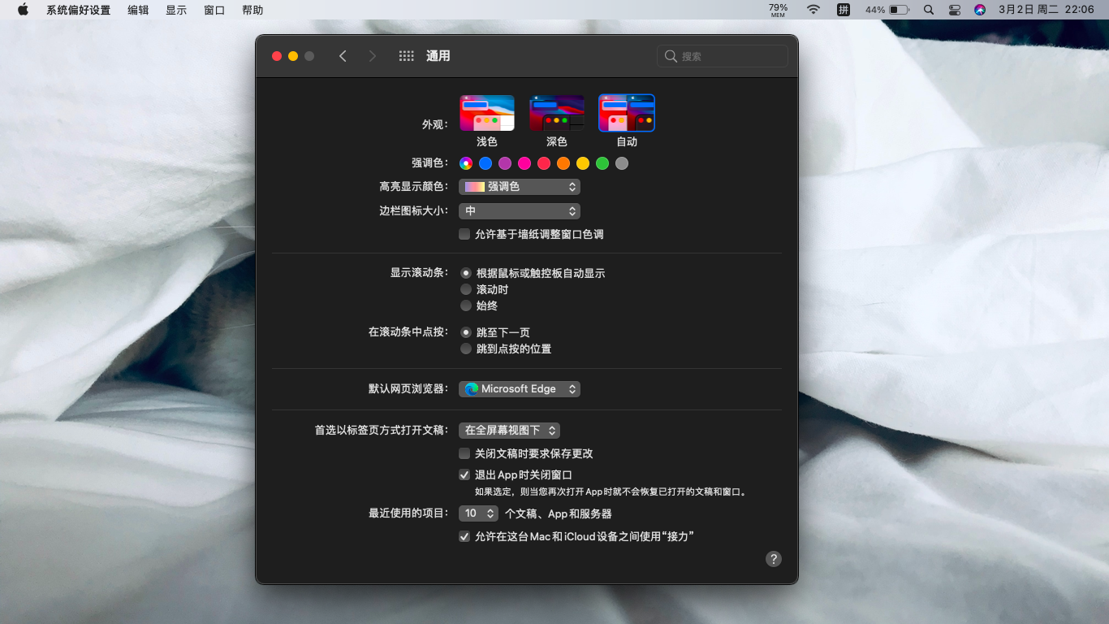This screenshot has width=1109, height=624.
Task: Open the 边栏图标大小 dropdown
Action: pyautogui.click(x=520, y=211)
